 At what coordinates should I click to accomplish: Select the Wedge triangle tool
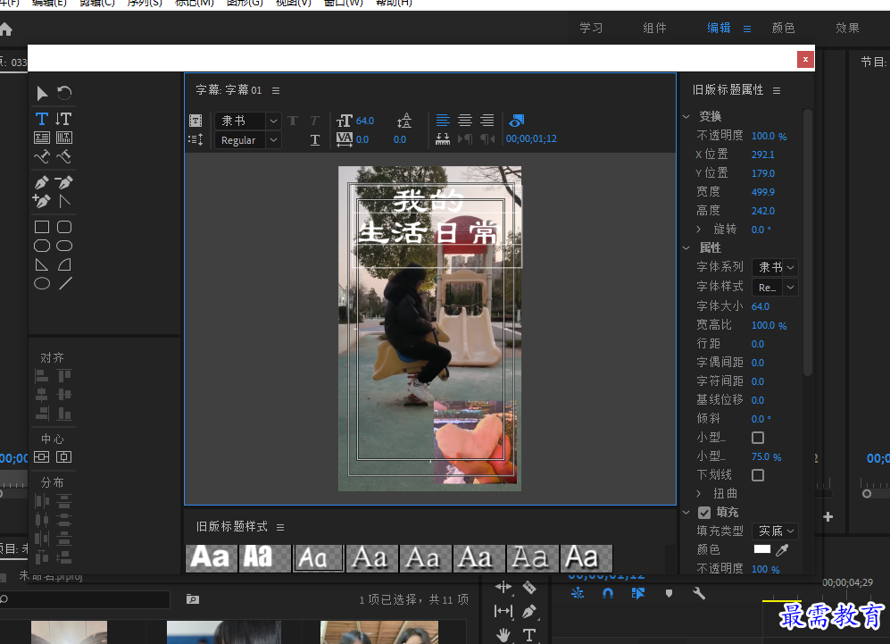pyautogui.click(x=41, y=264)
